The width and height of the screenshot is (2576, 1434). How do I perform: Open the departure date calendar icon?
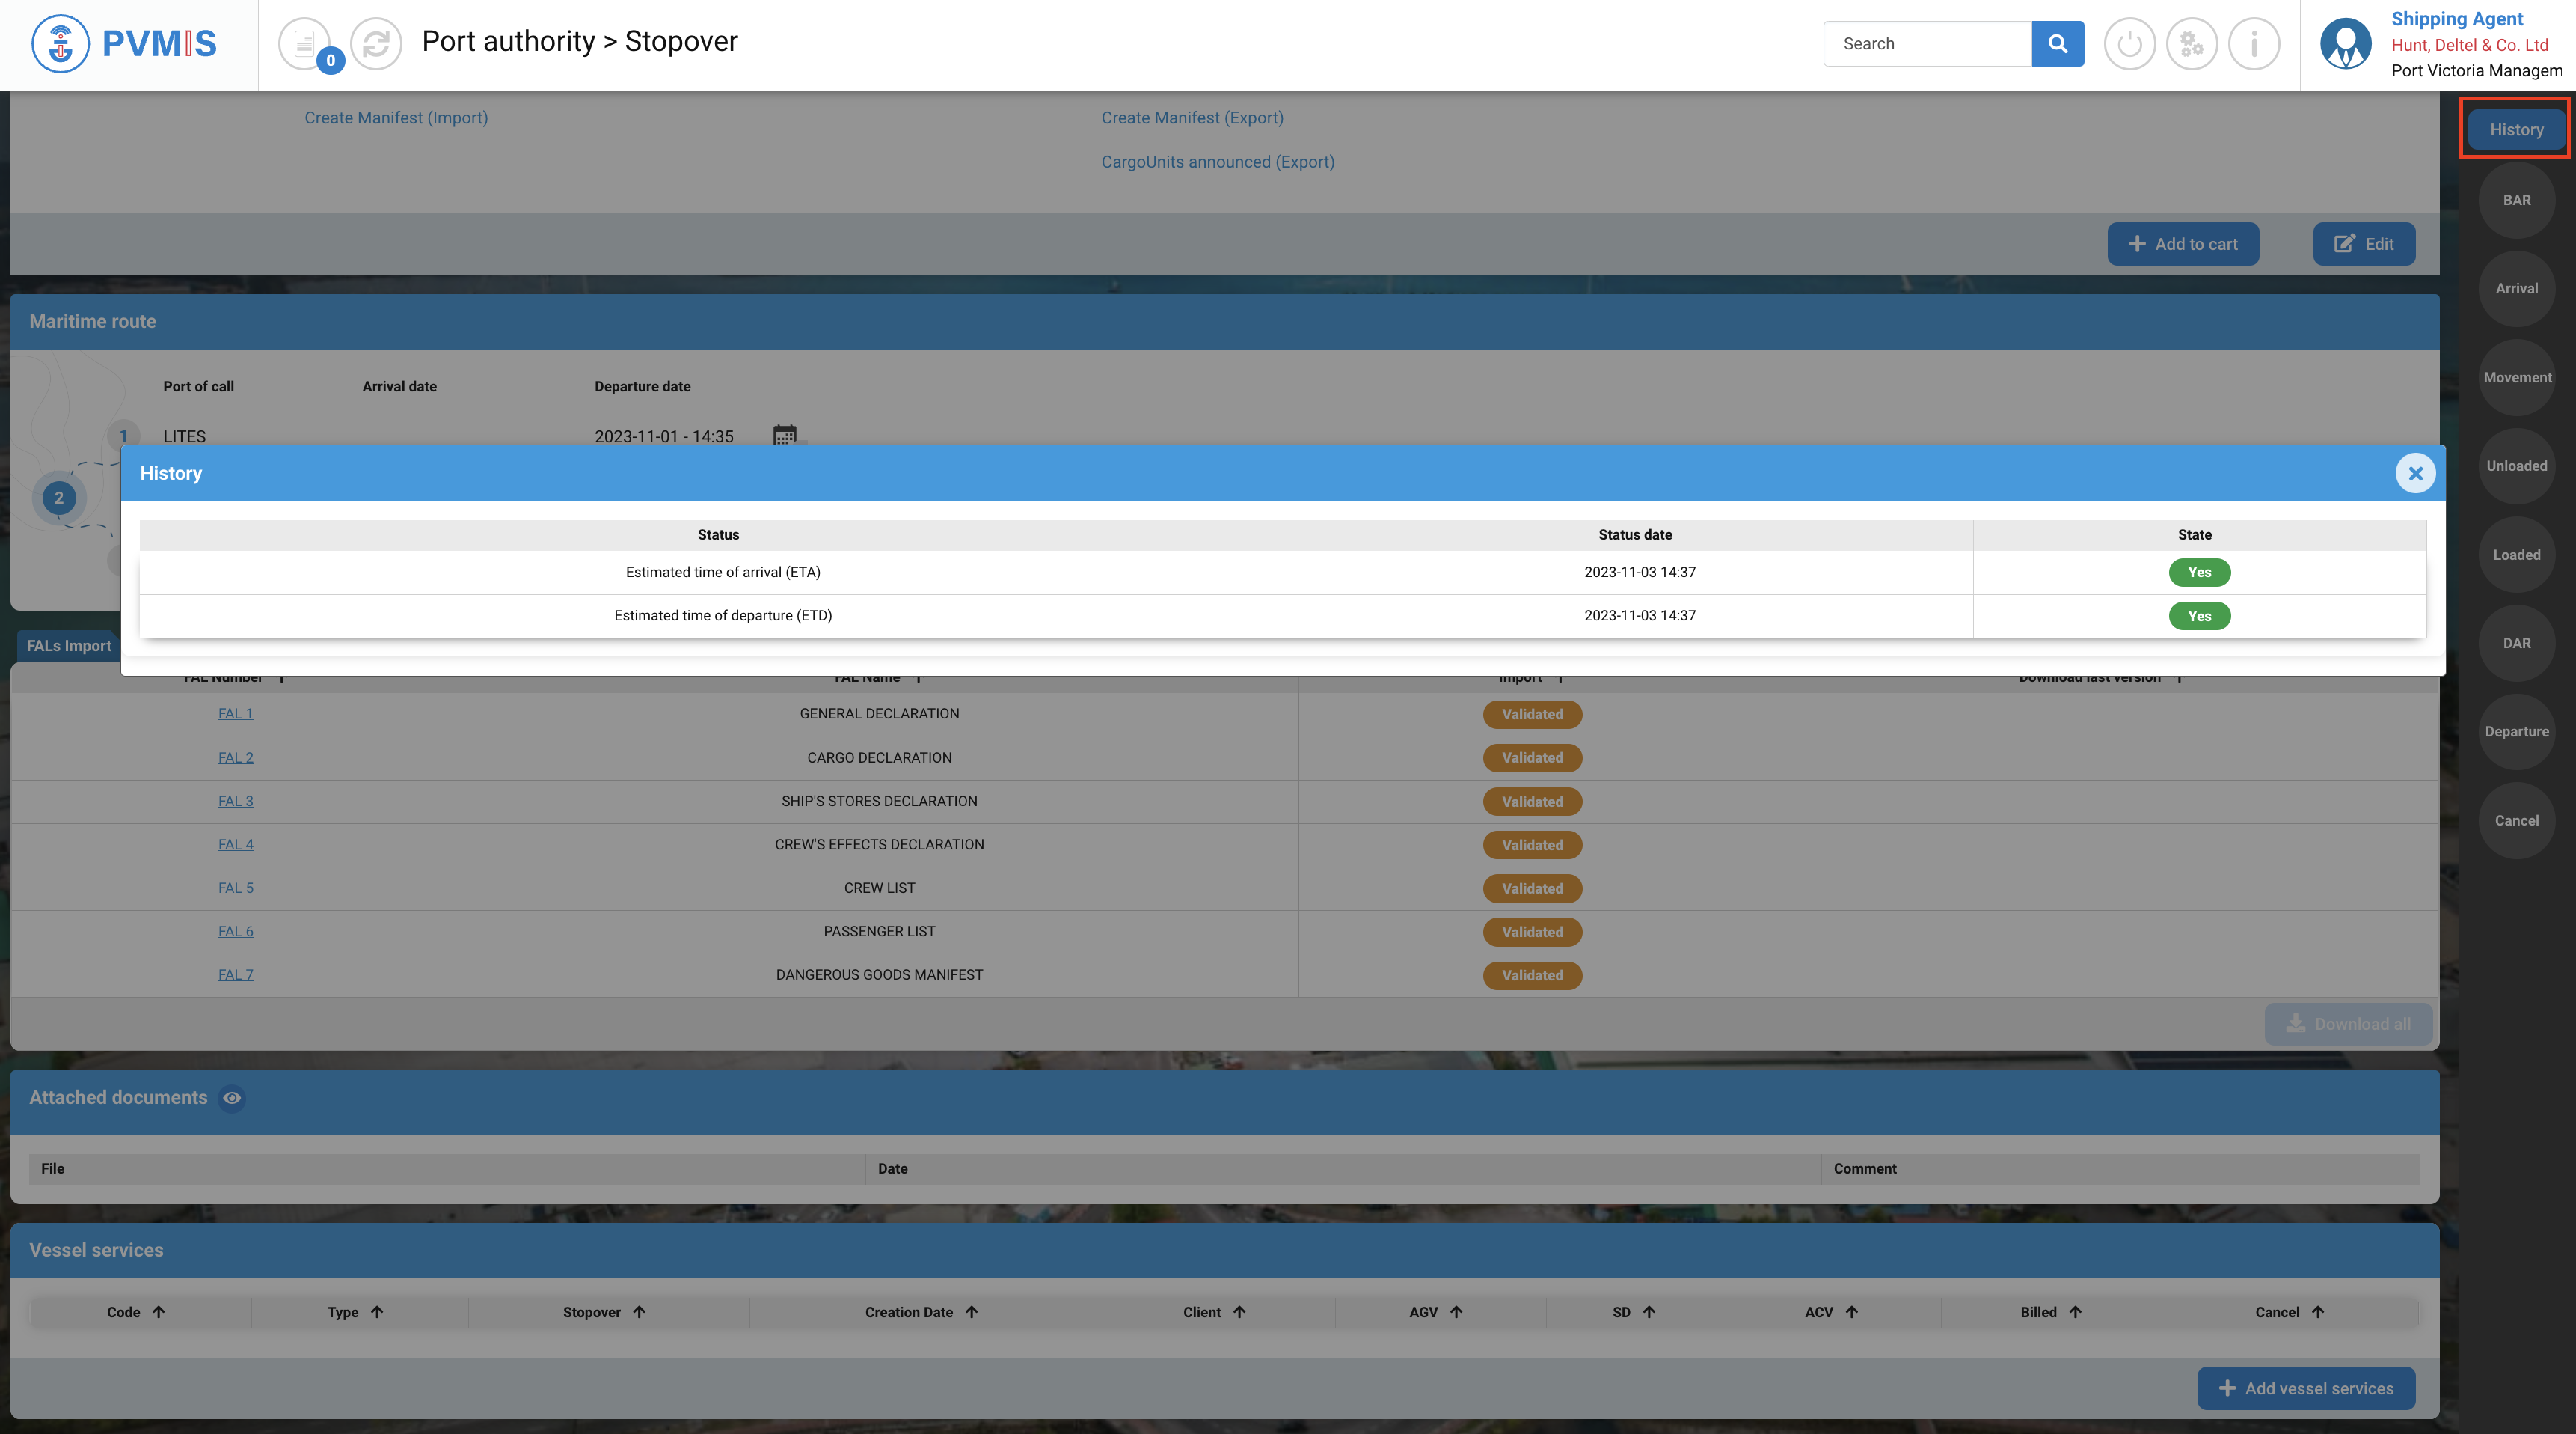click(x=784, y=436)
